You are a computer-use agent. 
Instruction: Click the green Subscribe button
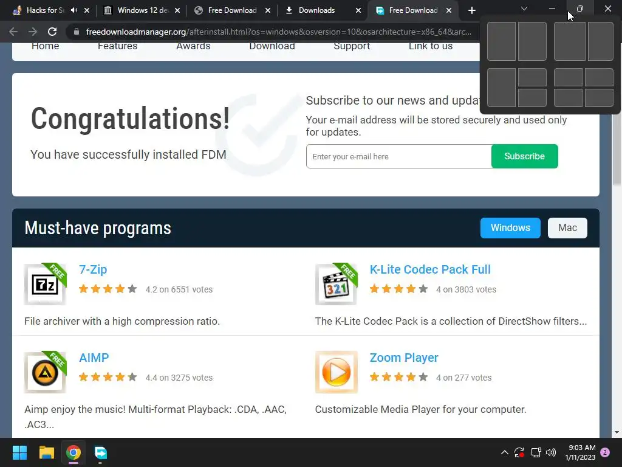tap(524, 156)
